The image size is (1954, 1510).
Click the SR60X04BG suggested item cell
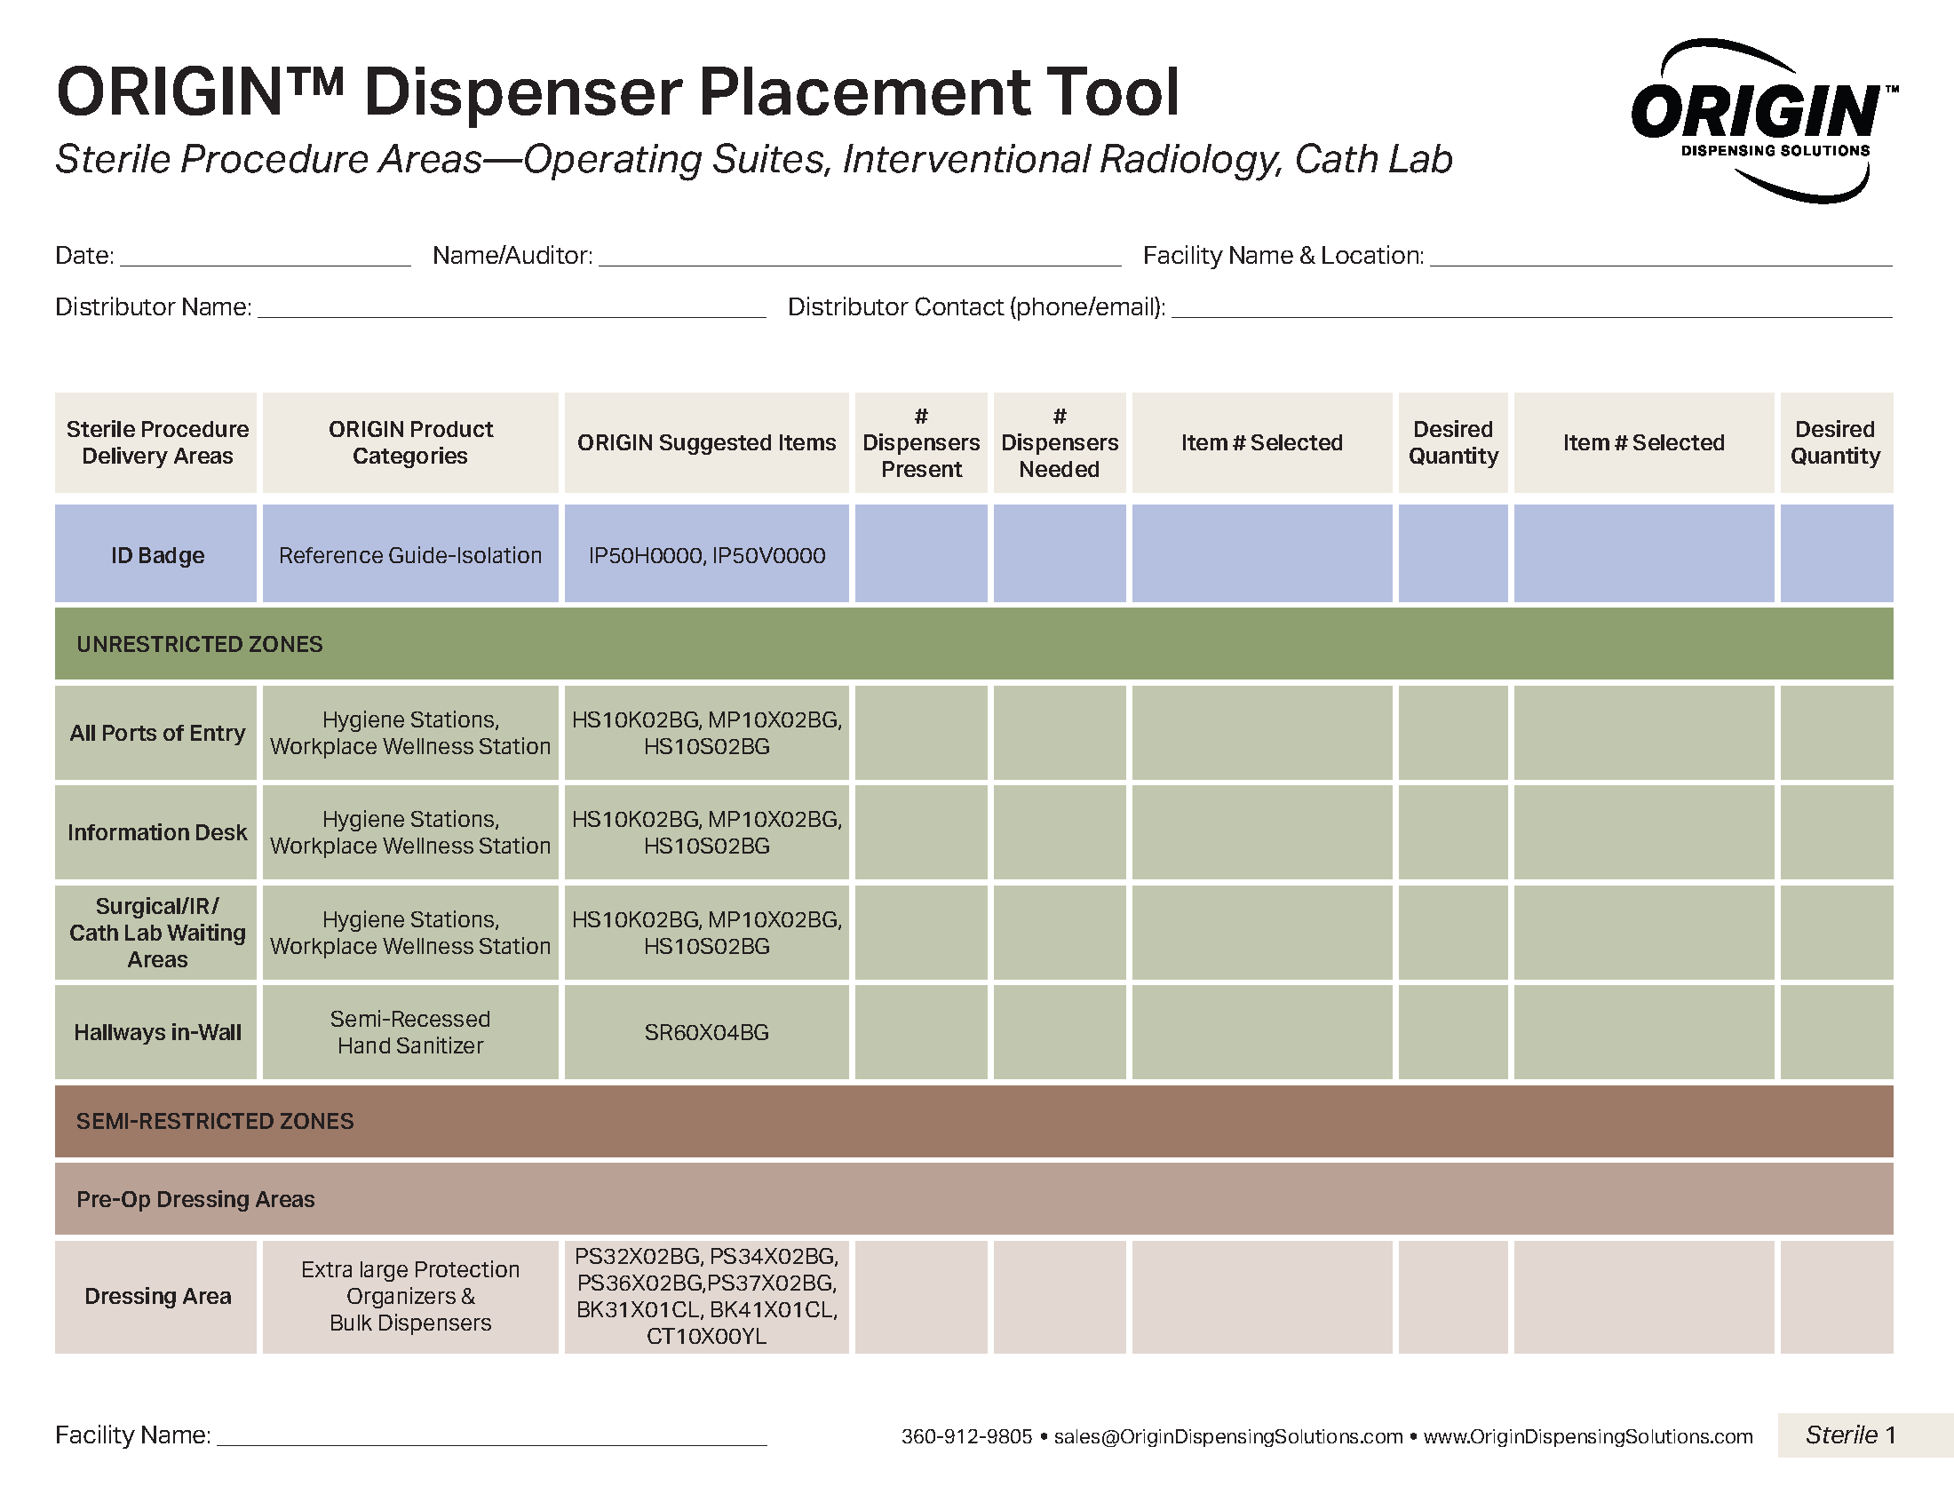pos(706,1032)
